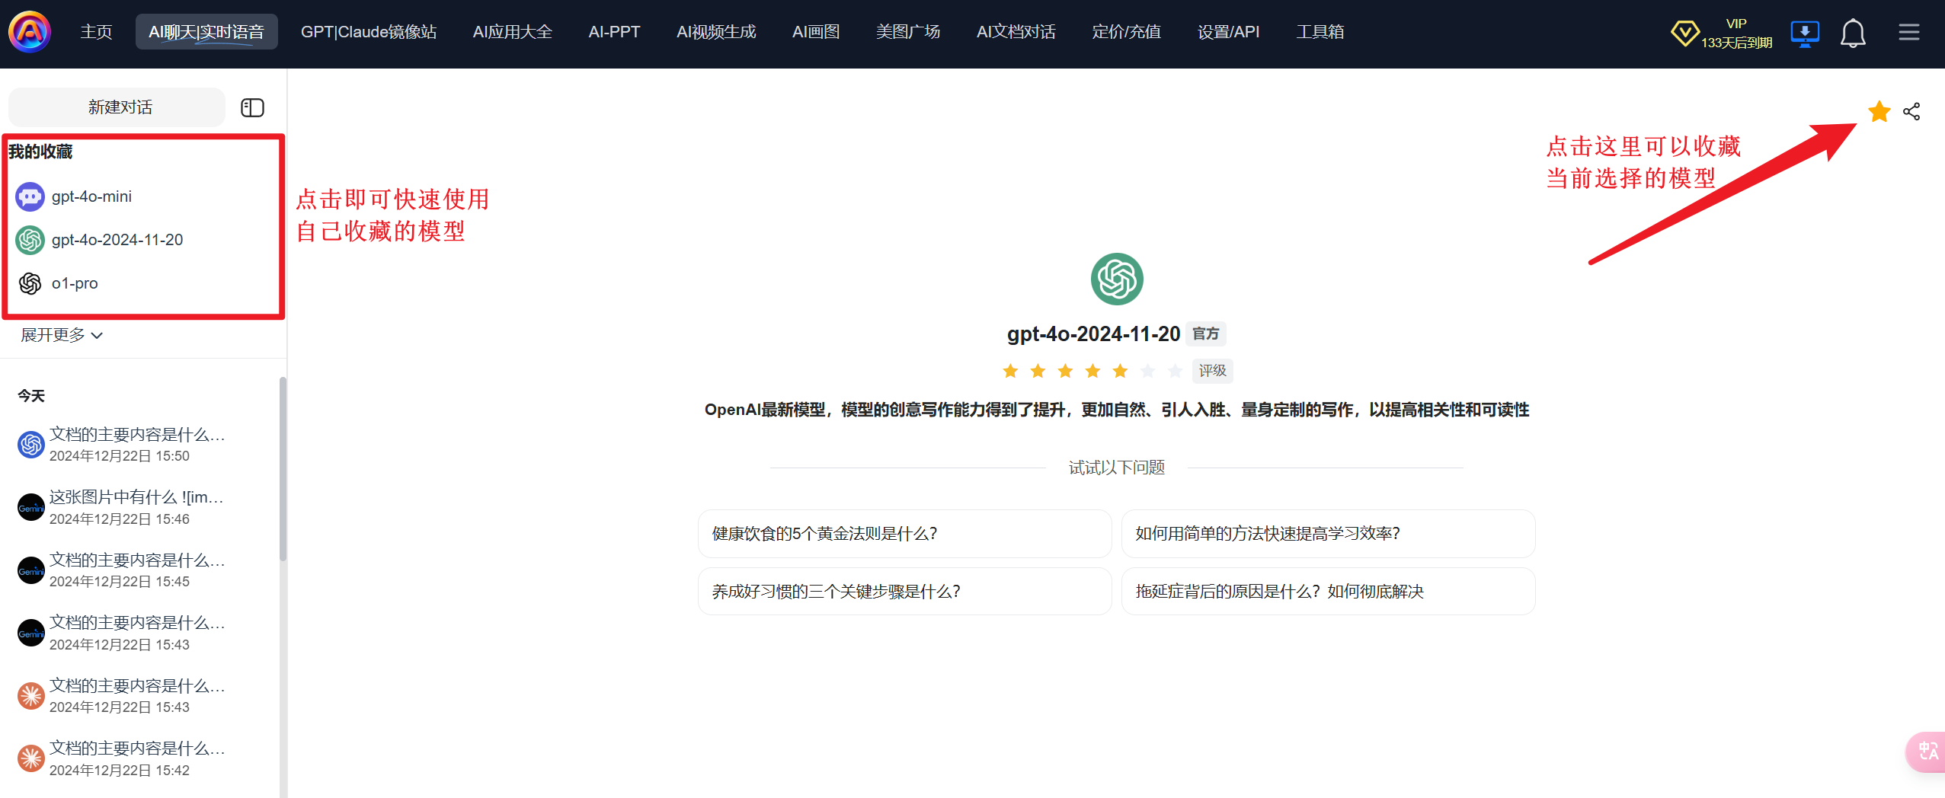This screenshot has height=798, width=1945.
Task: Start a 新建对话 new chat
Action: (117, 107)
